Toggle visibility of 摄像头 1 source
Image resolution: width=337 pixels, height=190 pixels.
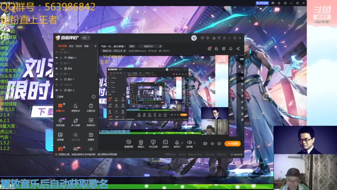click(57, 58)
